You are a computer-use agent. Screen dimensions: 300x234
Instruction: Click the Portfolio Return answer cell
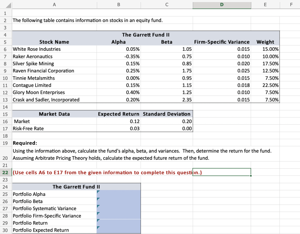coord(119,223)
